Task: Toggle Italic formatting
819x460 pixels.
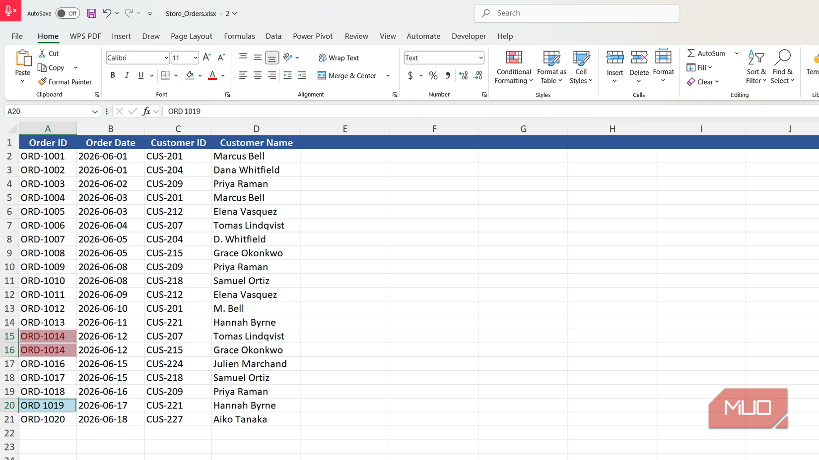Action: click(127, 75)
